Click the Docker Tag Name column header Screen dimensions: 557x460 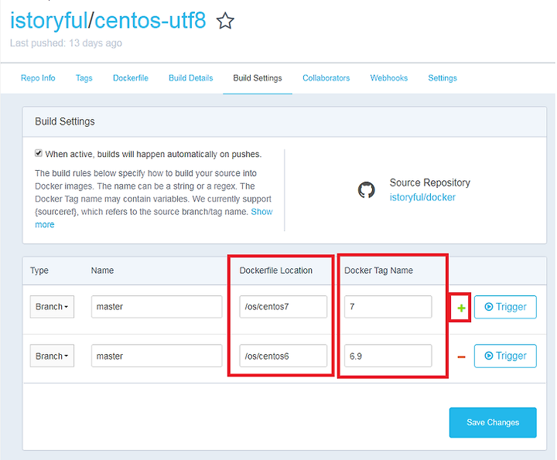point(378,271)
